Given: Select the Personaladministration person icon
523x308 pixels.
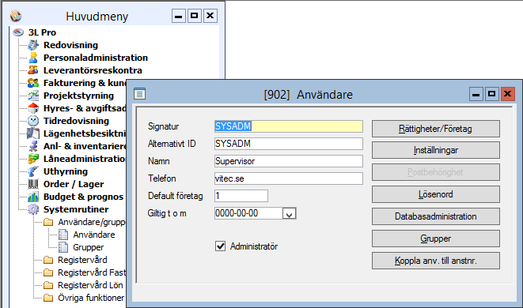Looking at the screenshot, I should click(x=33, y=58).
